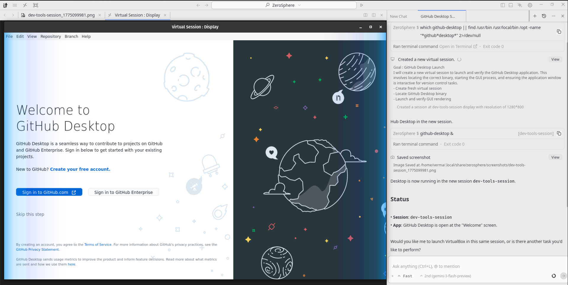Open the hamburger menu icon in title bar
This screenshot has height=285, width=568.
point(15,5)
